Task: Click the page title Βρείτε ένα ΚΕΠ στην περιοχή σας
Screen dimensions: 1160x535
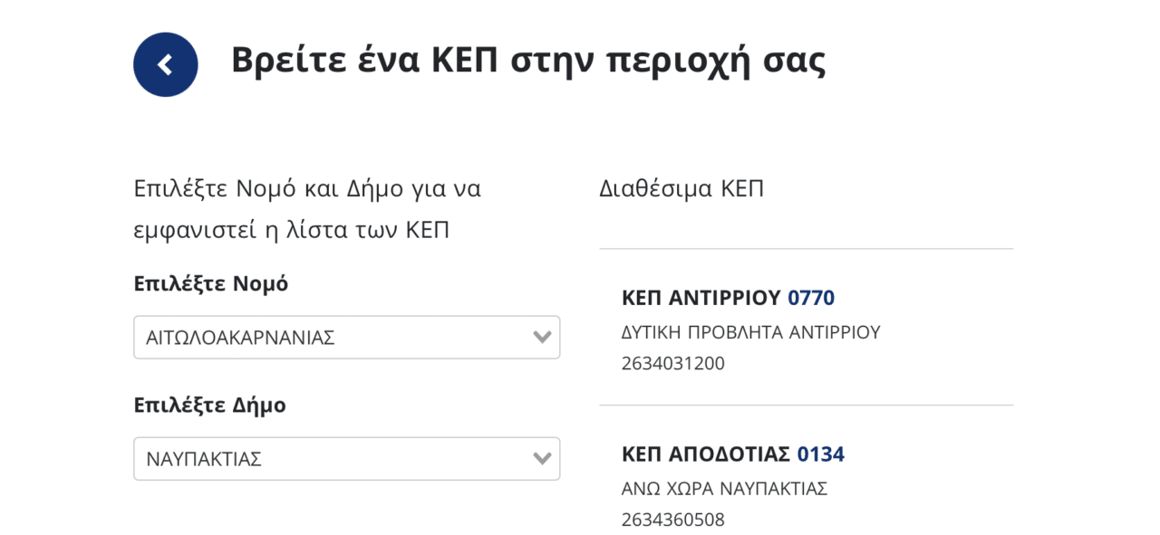Action: coord(527,61)
